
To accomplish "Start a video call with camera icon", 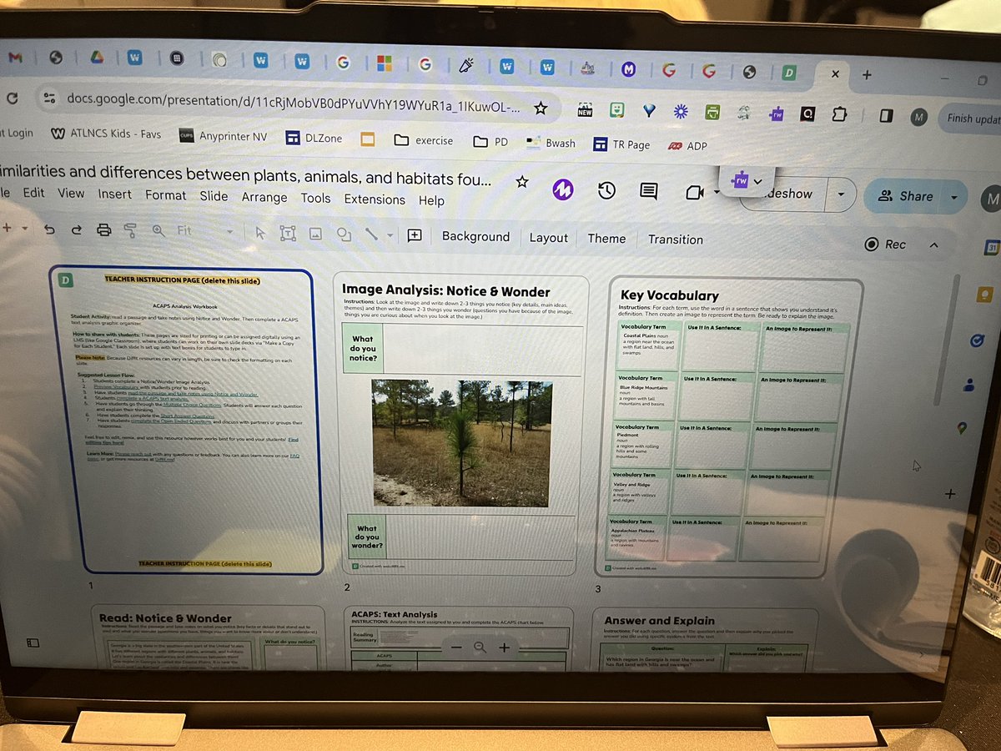I will [x=694, y=194].
